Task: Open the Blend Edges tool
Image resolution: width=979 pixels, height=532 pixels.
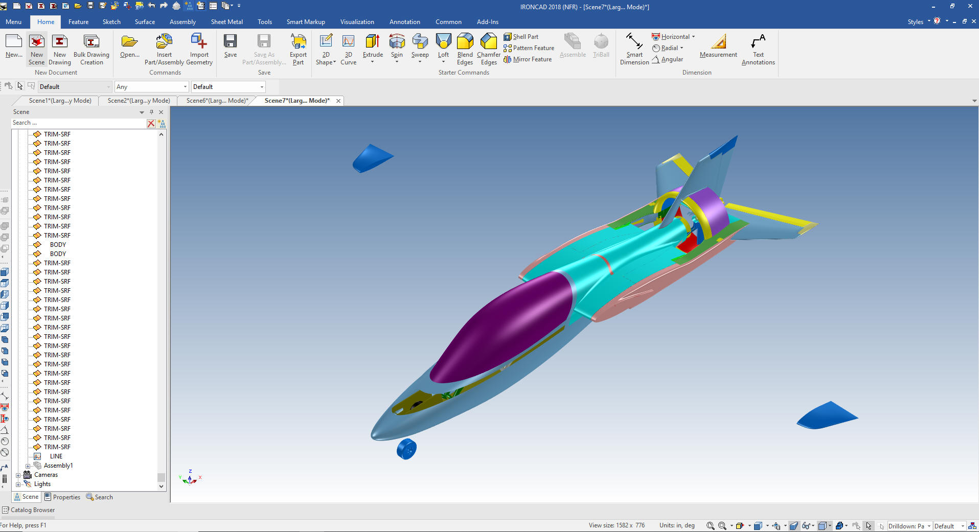Action: [x=465, y=42]
